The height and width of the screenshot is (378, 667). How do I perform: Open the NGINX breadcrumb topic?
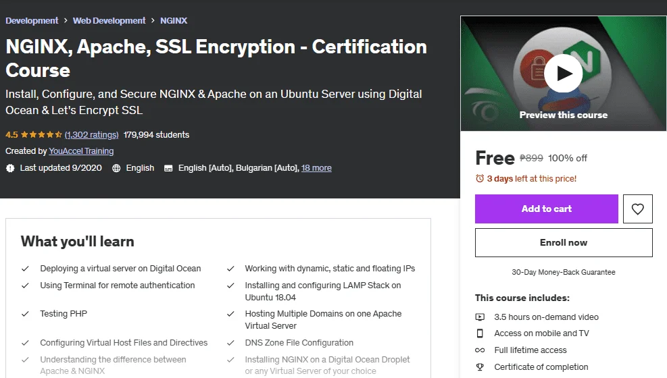point(174,20)
